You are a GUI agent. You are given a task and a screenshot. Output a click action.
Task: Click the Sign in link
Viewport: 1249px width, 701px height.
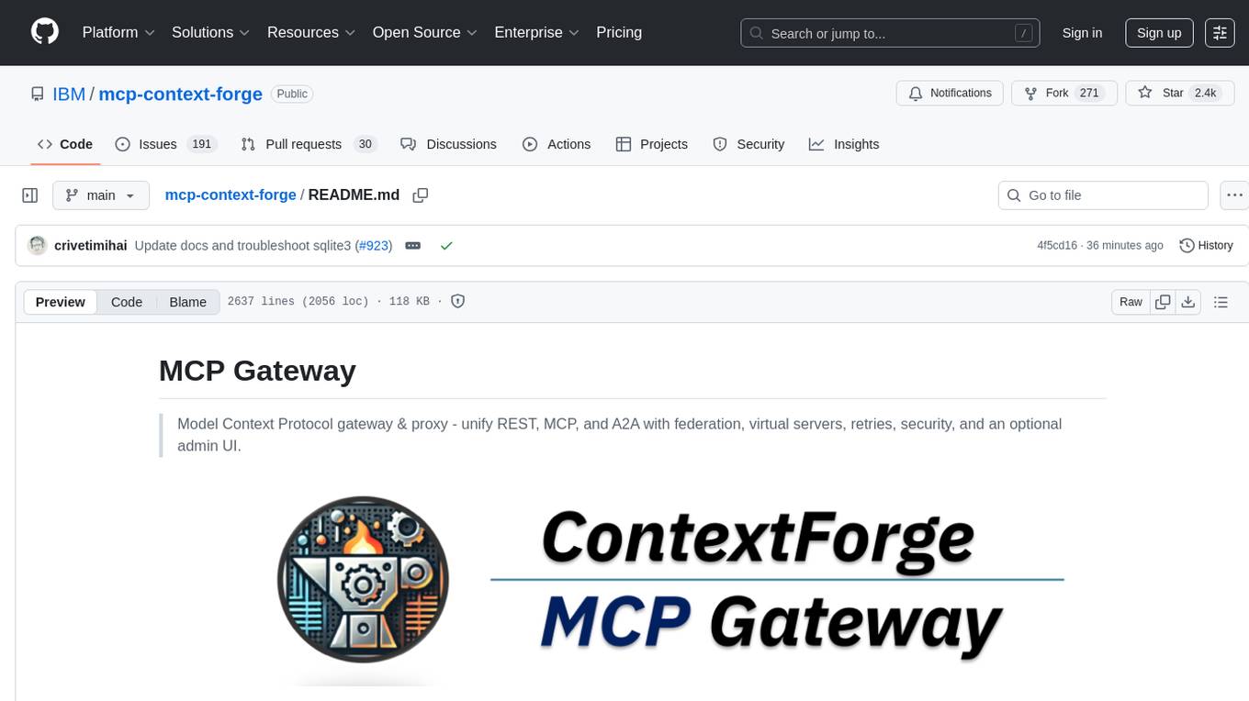click(x=1082, y=33)
